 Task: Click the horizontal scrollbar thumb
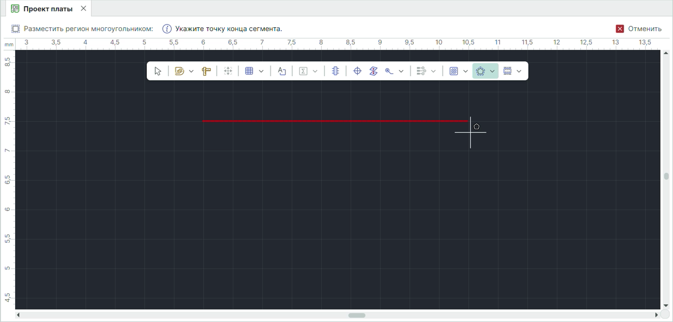357,315
